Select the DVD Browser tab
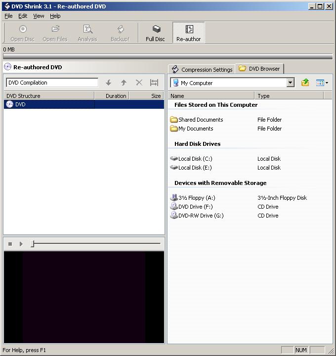Viewport: 336px width, 356px height. click(x=259, y=69)
